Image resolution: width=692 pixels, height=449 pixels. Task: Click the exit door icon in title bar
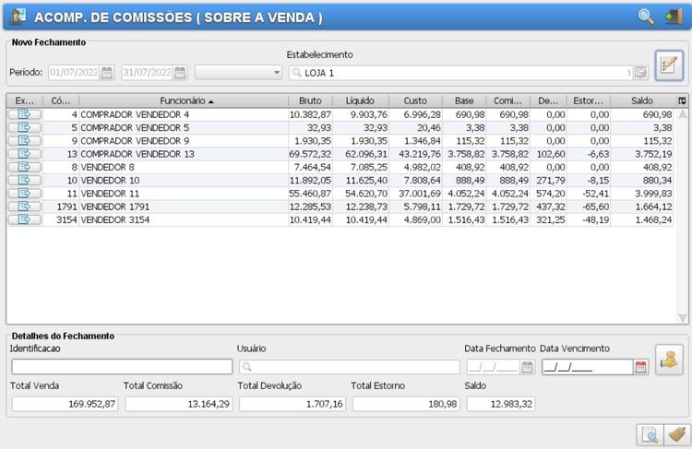pos(674,17)
